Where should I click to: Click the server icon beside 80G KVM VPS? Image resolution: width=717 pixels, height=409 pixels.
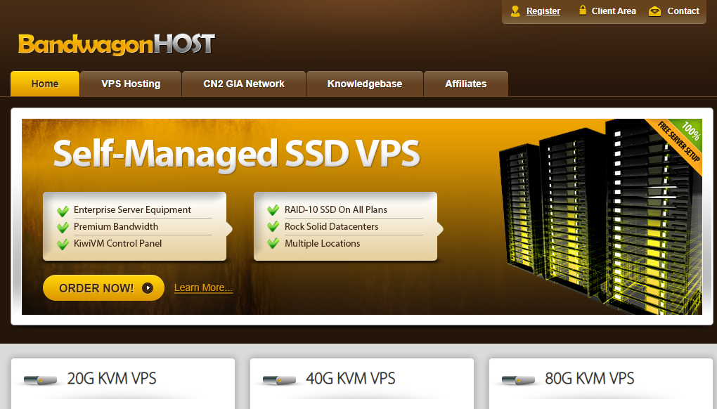point(518,379)
